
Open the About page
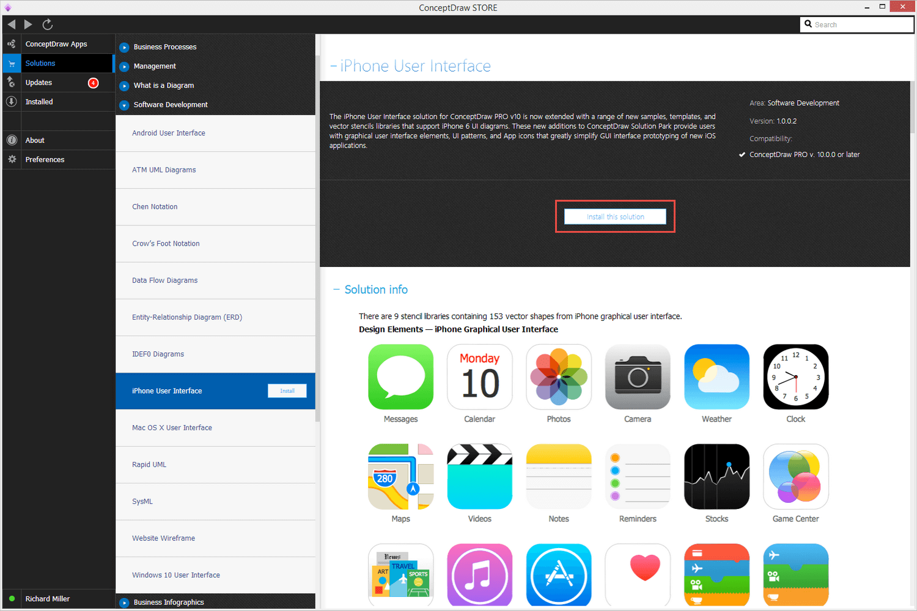59,140
